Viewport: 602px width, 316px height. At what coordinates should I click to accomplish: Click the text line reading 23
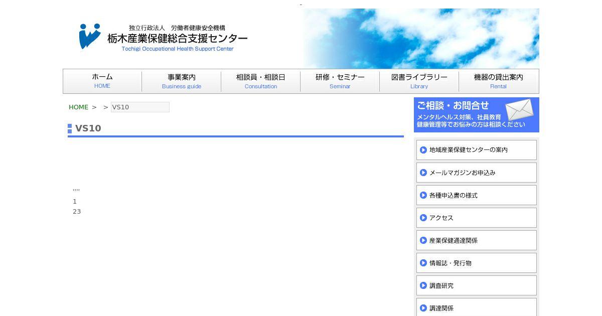tap(77, 212)
